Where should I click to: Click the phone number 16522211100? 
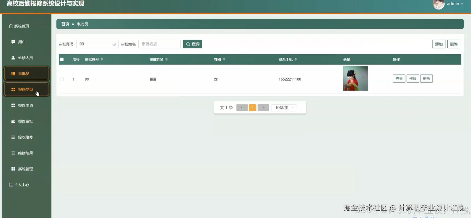point(290,79)
